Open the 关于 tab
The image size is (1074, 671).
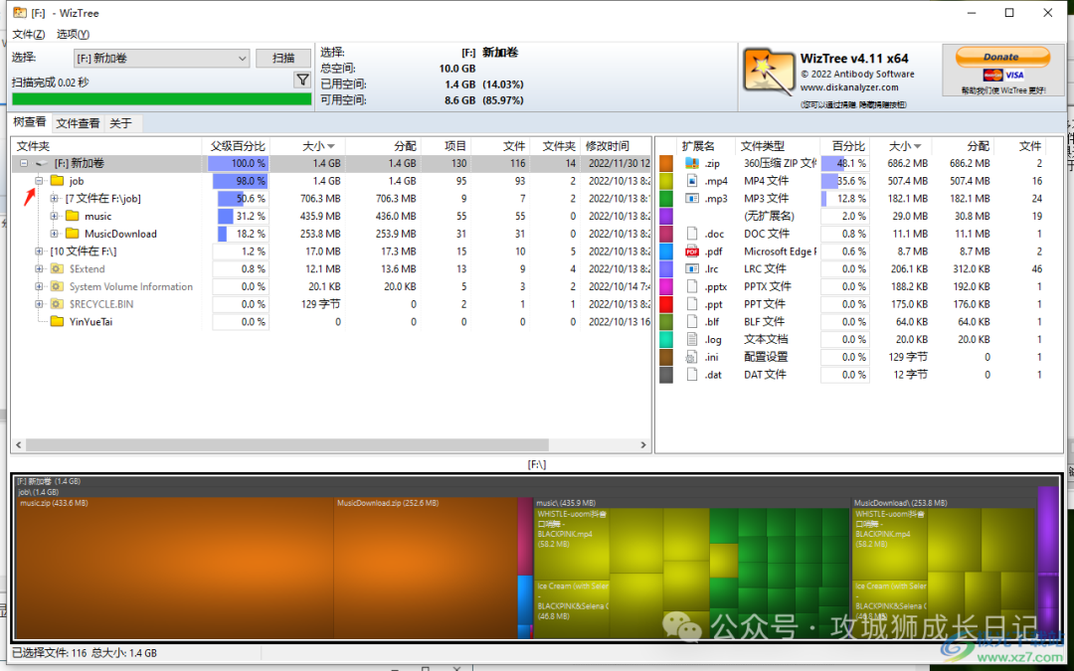point(120,123)
